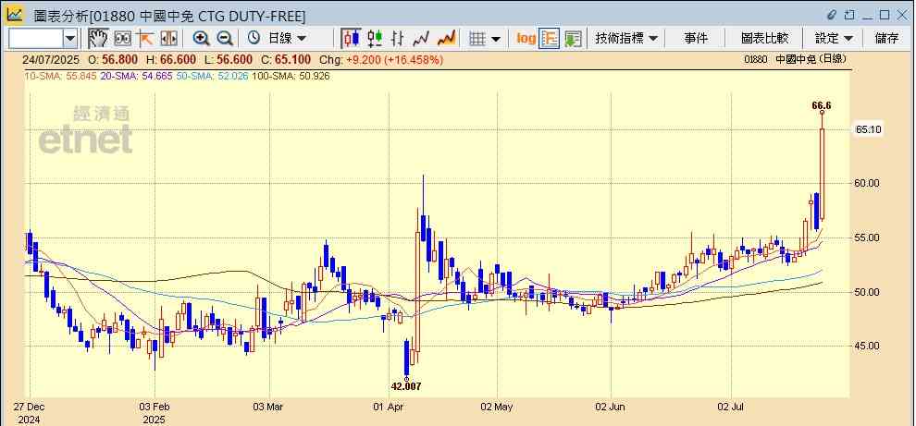Open the 設定 menu
The image size is (916, 426).
[834, 39]
